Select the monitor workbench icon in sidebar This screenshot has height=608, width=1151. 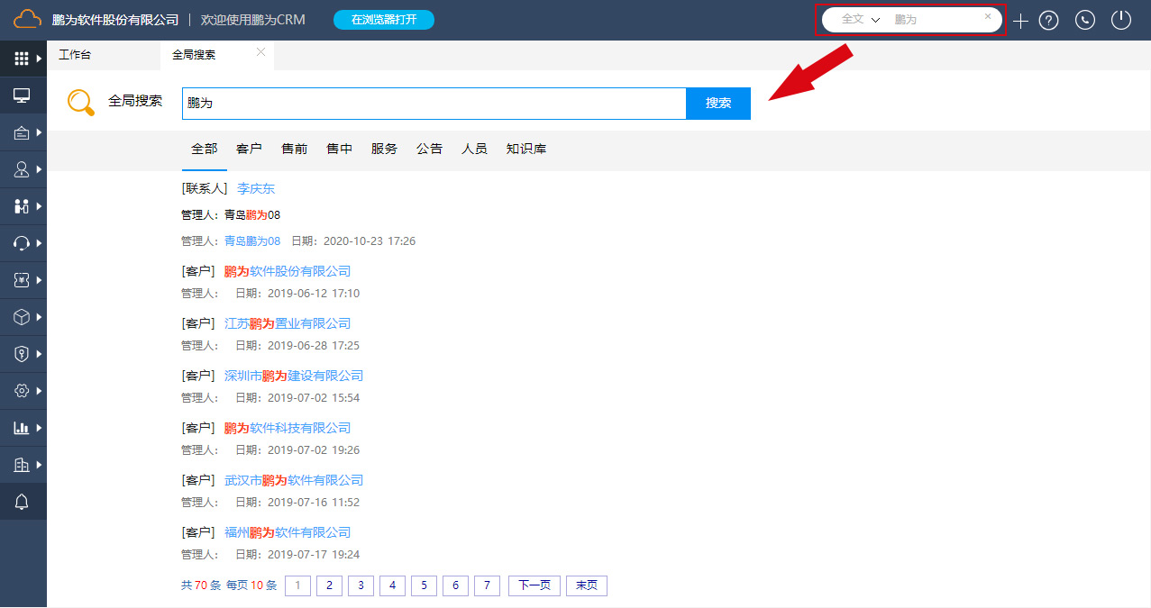(x=23, y=95)
